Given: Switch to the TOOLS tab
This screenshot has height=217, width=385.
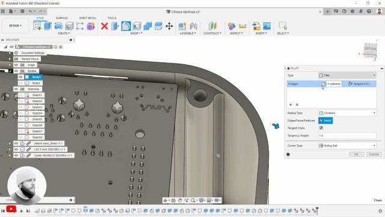Looking at the screenshot, I should click(x=112, y=18).
